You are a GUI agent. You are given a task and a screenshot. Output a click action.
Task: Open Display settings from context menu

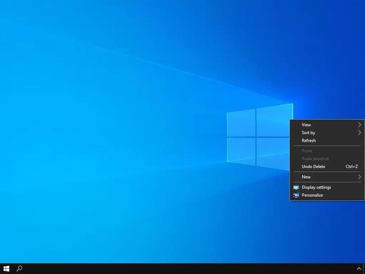click(327, 187)
